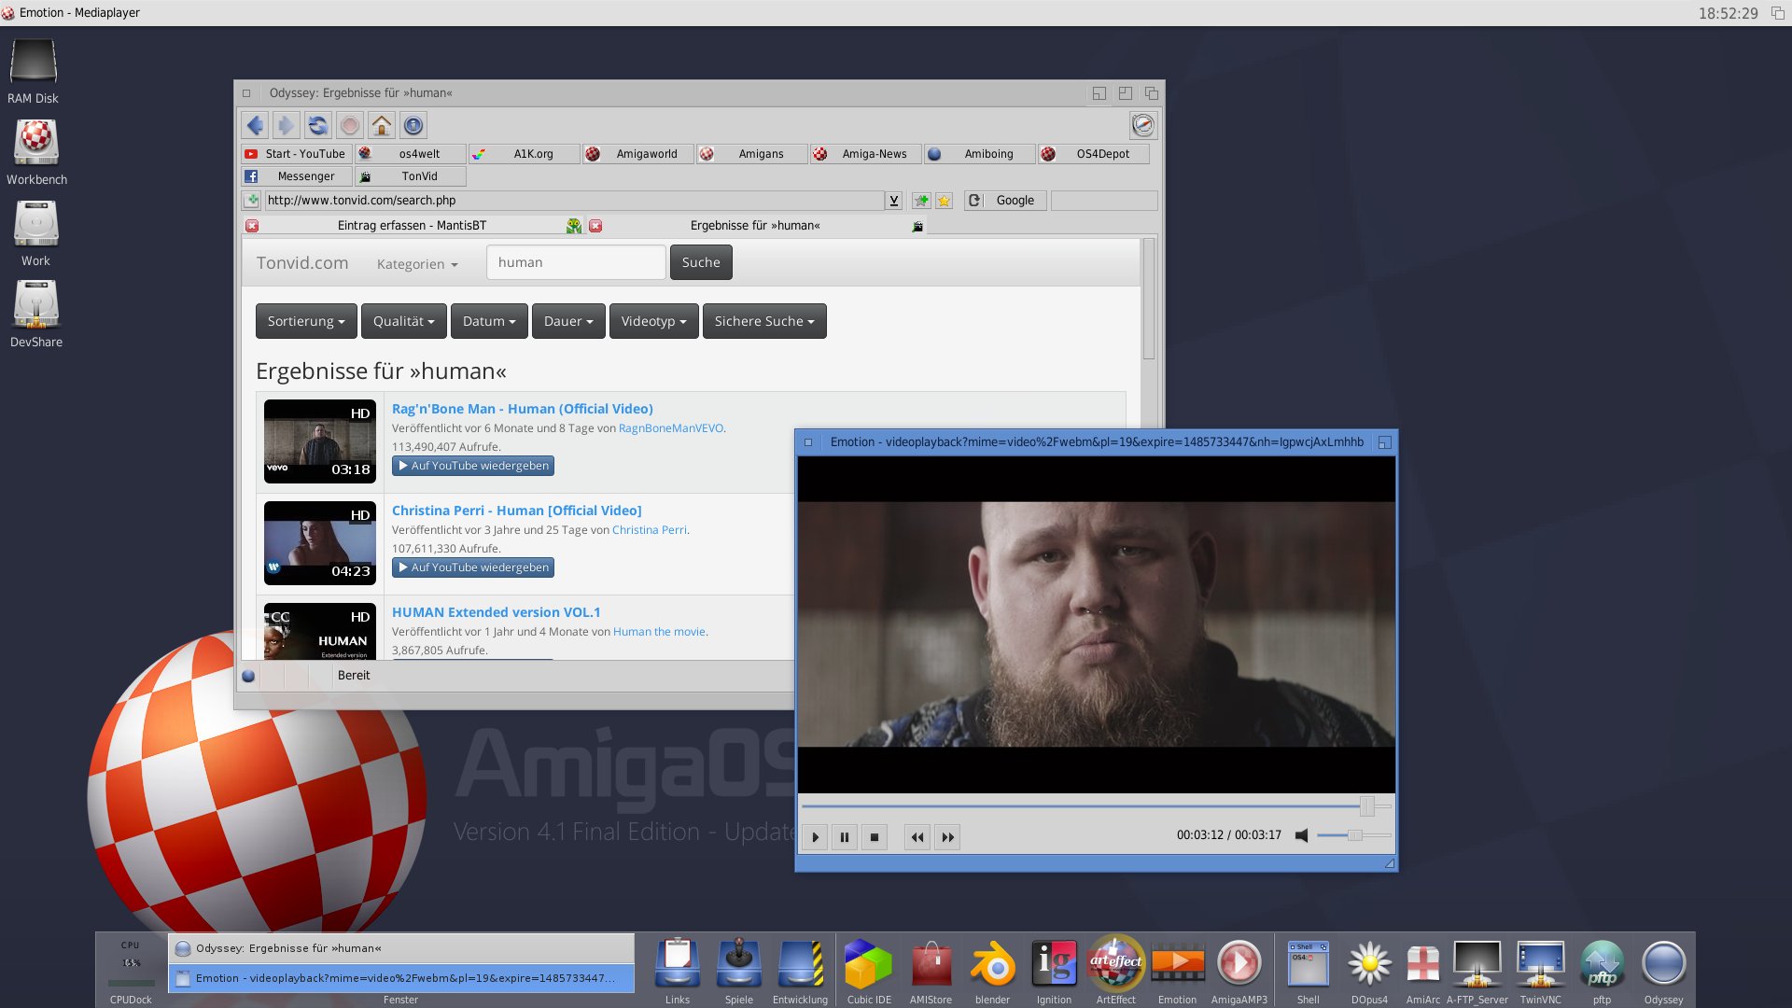
Task: Mute audio with the speaker icon
Action: click(x=1301, y=835)
